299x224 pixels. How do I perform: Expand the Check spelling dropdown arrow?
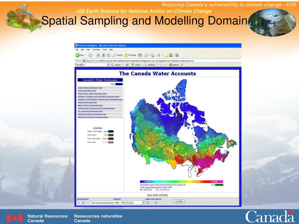coord(142,65)
